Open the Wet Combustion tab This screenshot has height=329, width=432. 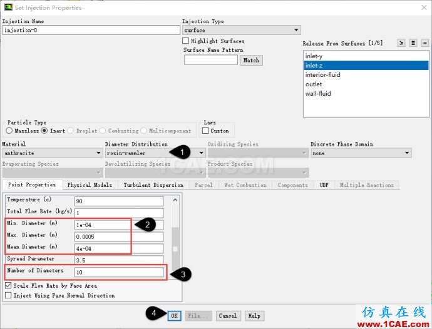click(245, 185)
